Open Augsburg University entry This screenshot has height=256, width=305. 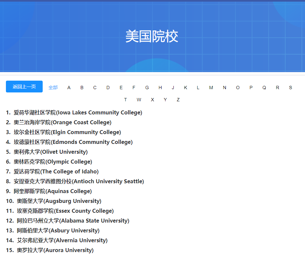(x=59, y=201)
